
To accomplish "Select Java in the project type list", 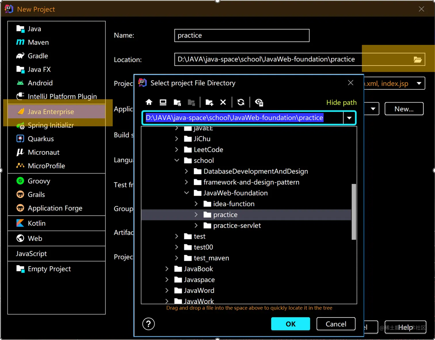I will pos(56,29).
